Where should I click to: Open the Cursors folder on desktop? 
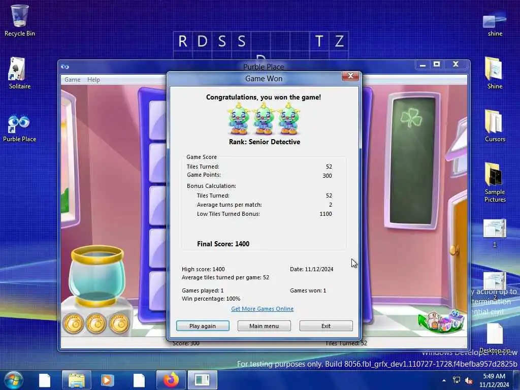(x=495, y=126)
